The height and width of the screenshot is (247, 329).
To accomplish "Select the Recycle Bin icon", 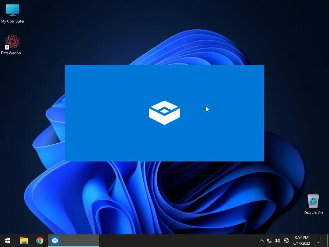I will tap(313, 204).
